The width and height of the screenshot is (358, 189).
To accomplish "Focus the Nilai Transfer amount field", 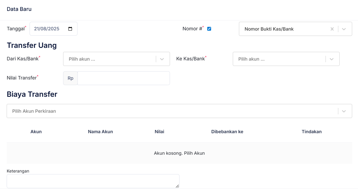I will pos(124,78).
